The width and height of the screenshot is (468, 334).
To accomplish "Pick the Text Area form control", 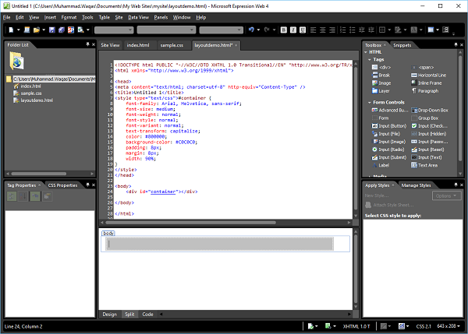I will (427, 164).
